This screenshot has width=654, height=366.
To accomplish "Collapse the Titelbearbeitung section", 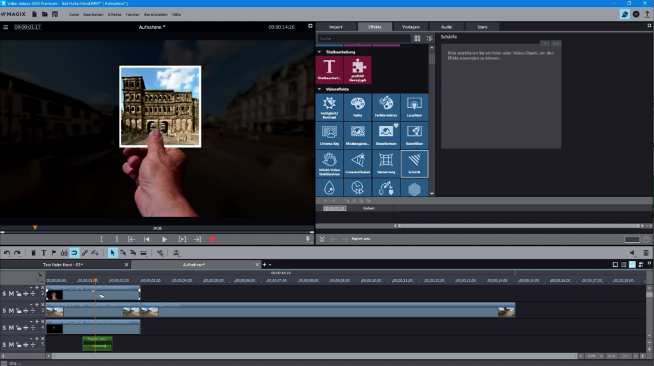I will click(x=319, y=52).
